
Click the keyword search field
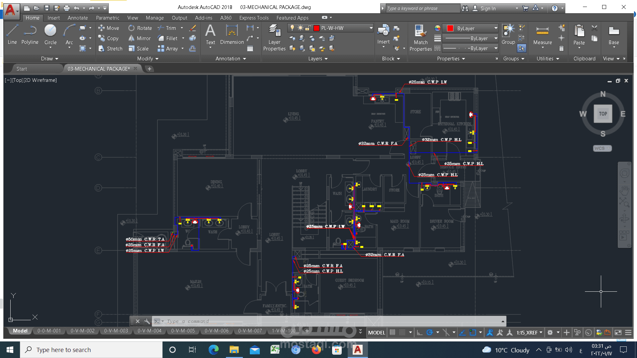(423, 8)
